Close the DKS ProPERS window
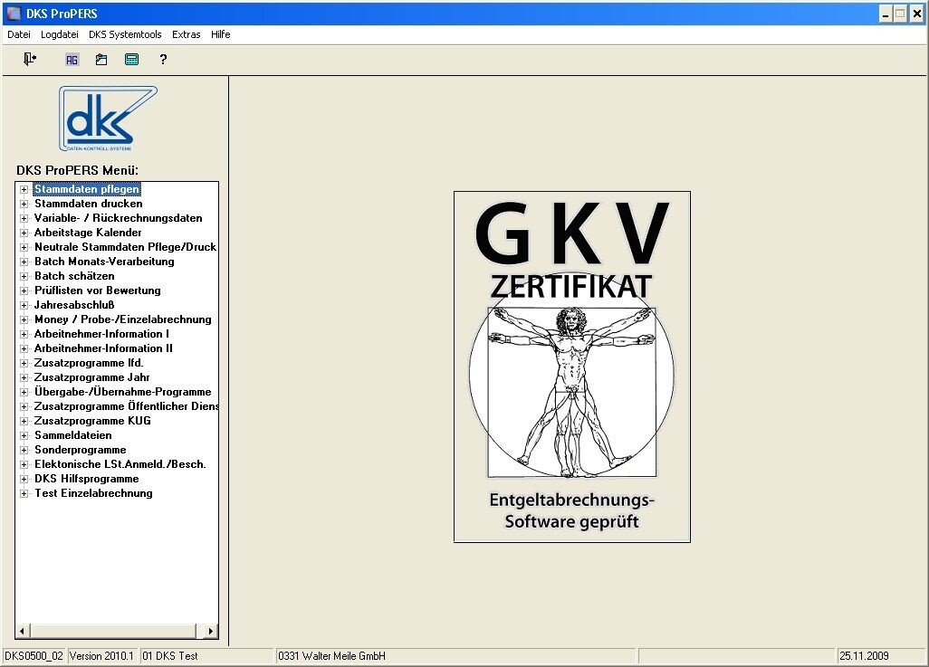Screen dimensions: 929x667 [x=916, y=14]
